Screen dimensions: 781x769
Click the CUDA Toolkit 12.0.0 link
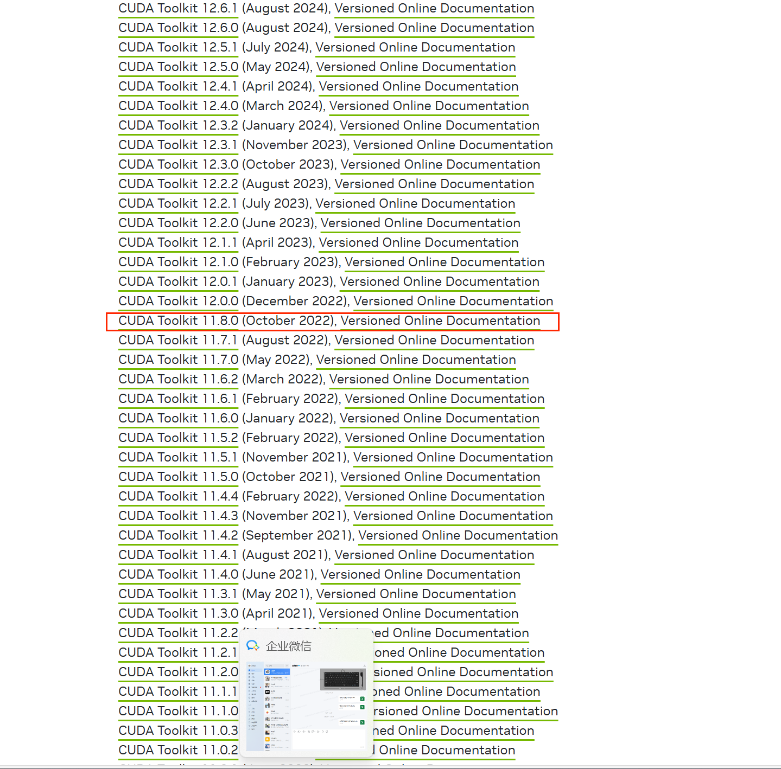[x=178, y=301]
